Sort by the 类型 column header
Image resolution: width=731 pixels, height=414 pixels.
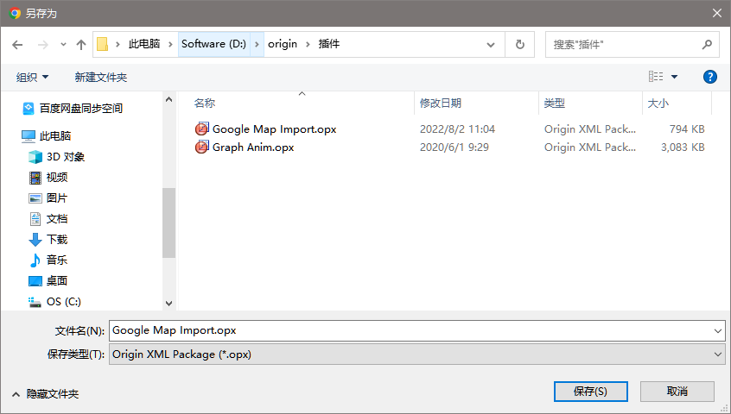555,103
